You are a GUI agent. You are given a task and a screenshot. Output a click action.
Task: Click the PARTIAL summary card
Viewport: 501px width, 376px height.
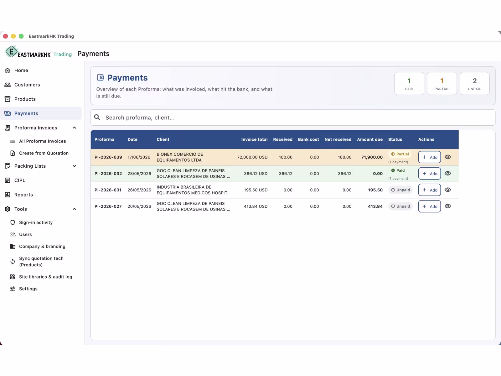point(442,83)
